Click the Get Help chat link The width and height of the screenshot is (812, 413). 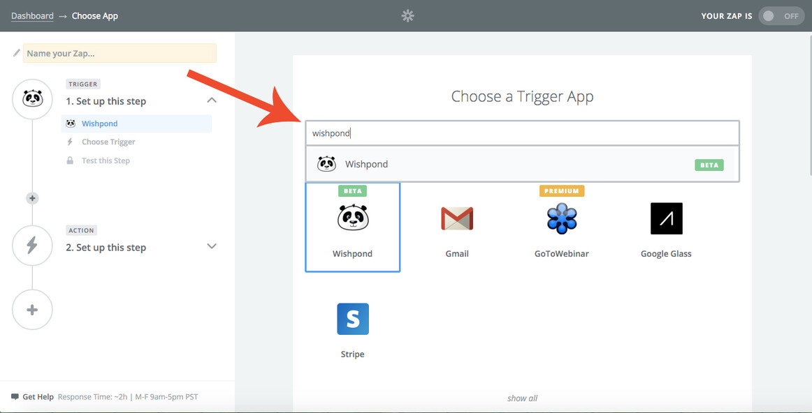pos(33,397)
